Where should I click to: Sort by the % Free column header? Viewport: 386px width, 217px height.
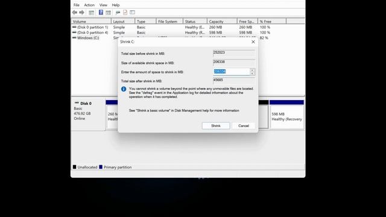pyautogui.click(x=272, y=22)
